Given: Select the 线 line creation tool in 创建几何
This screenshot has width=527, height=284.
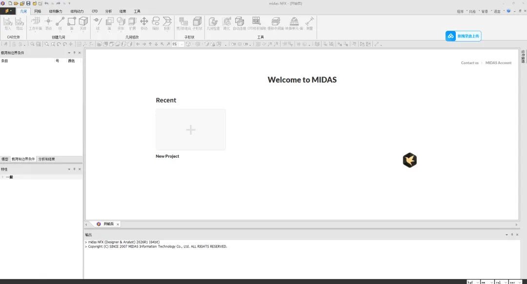Looking at the screenshot, I should click(60, 23).
